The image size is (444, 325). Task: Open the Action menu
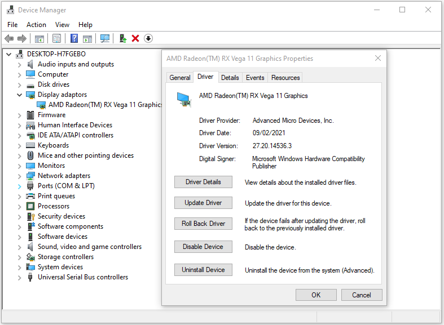coord(36,25)
